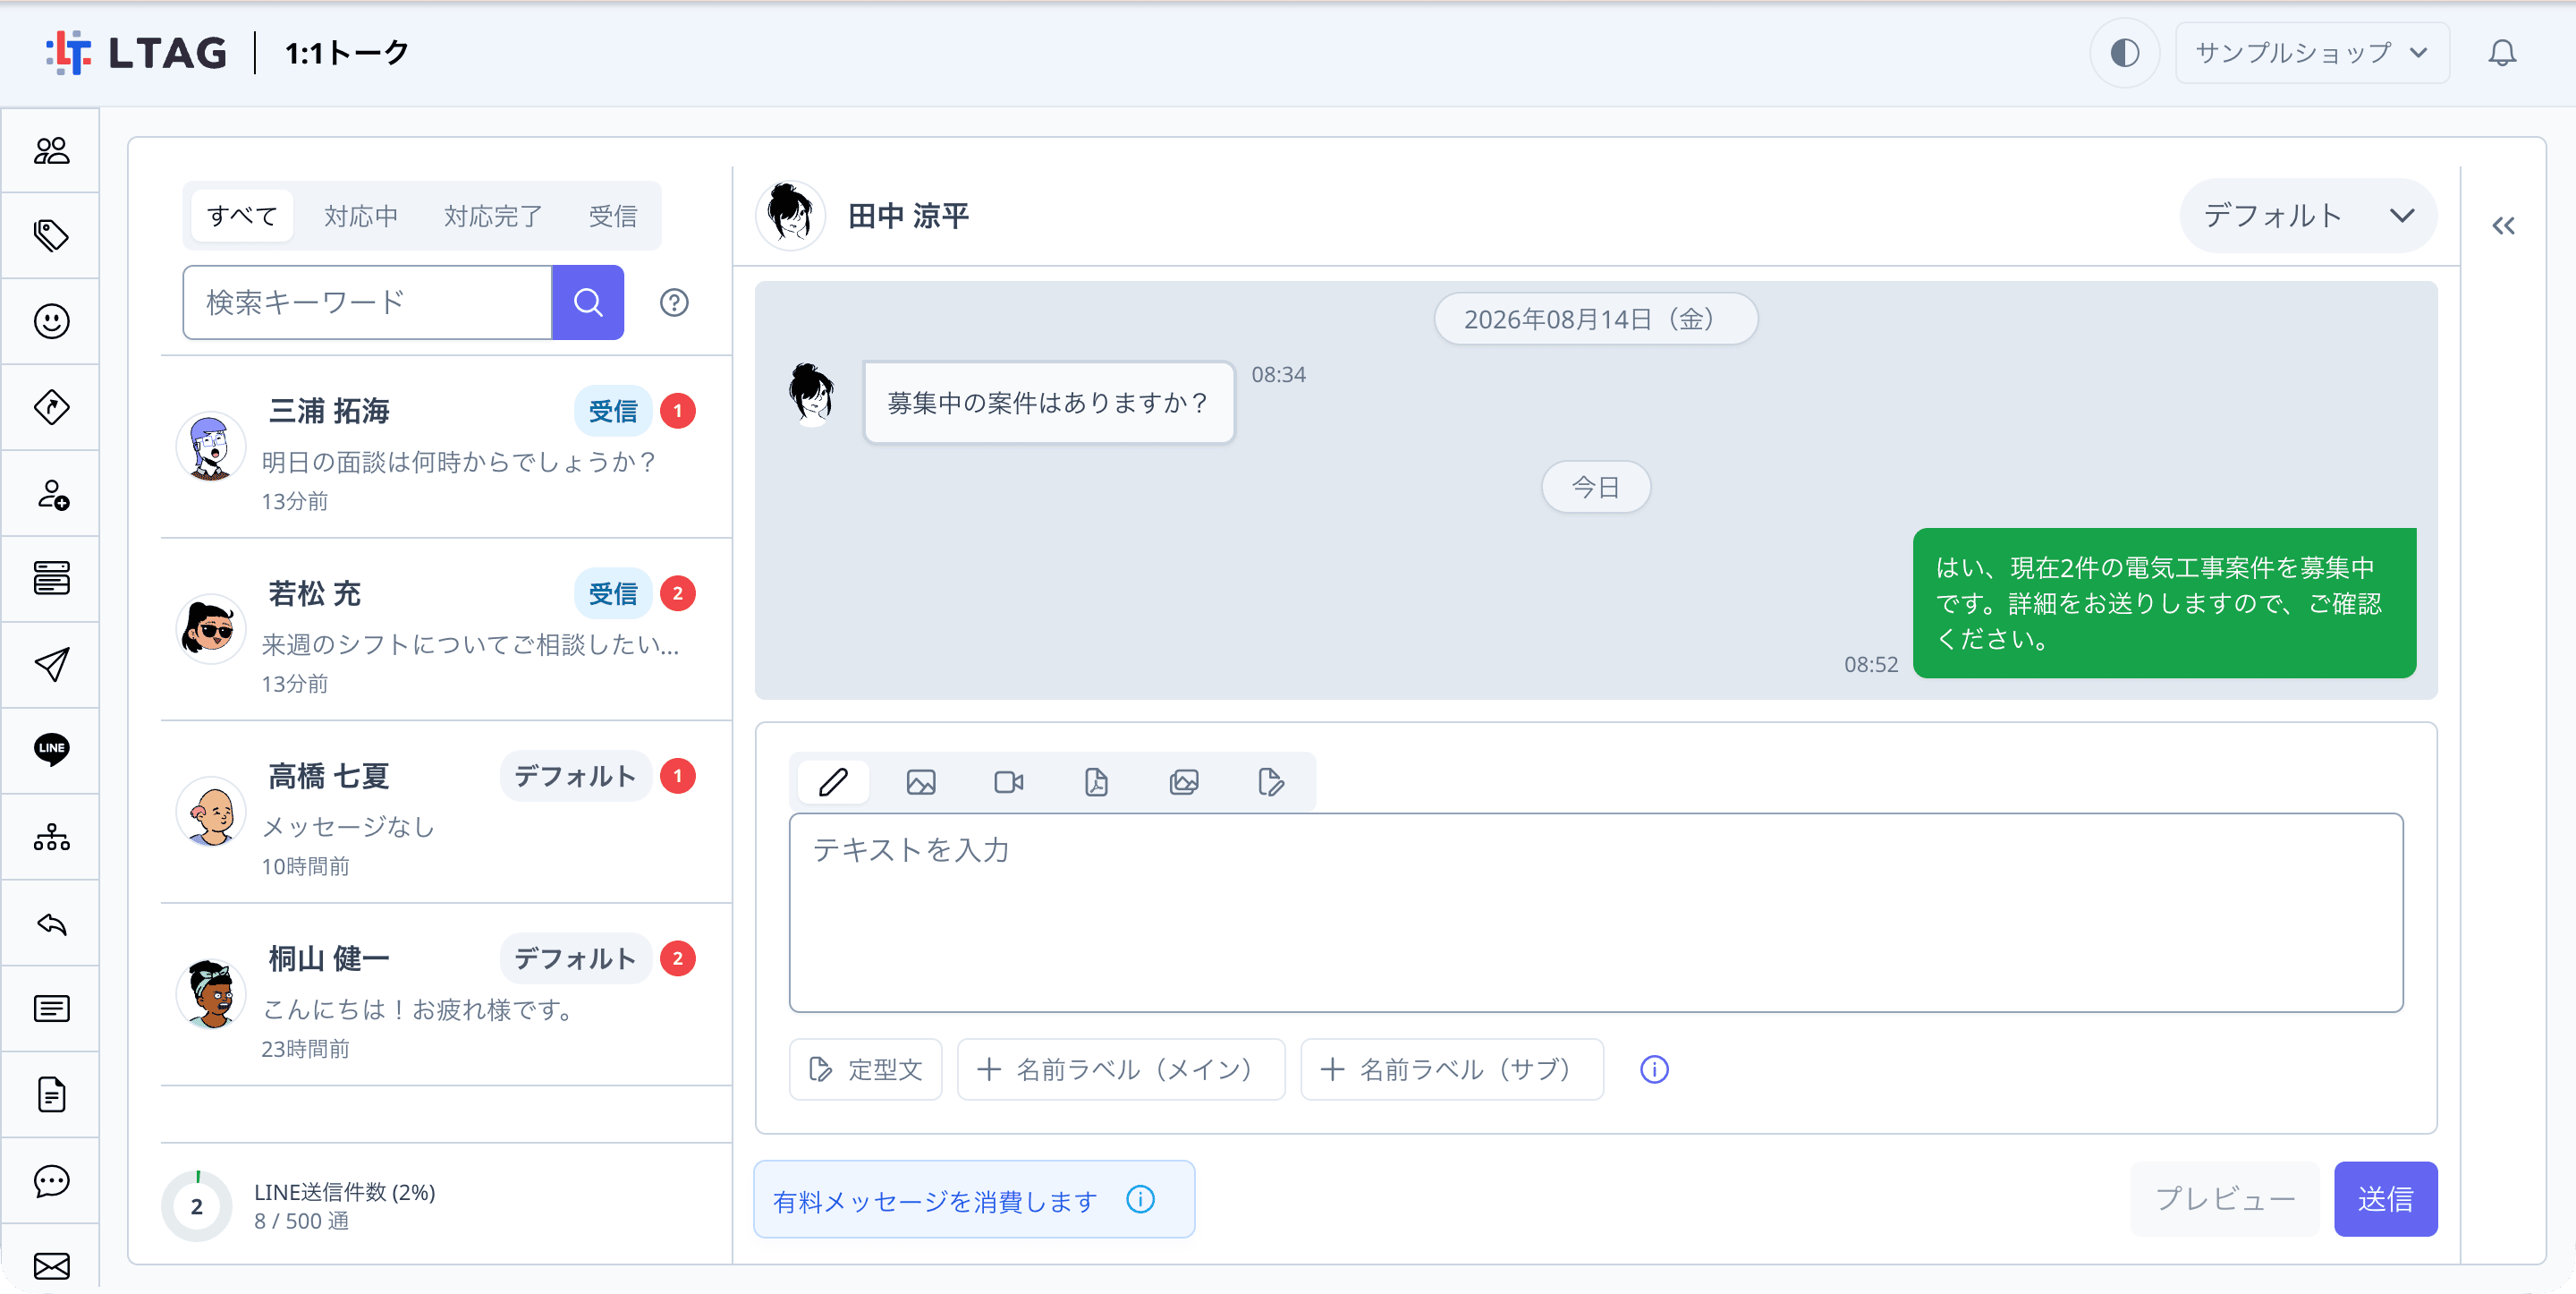
Task: Select the rich image gallery message icon
Action: (1184, 781)
